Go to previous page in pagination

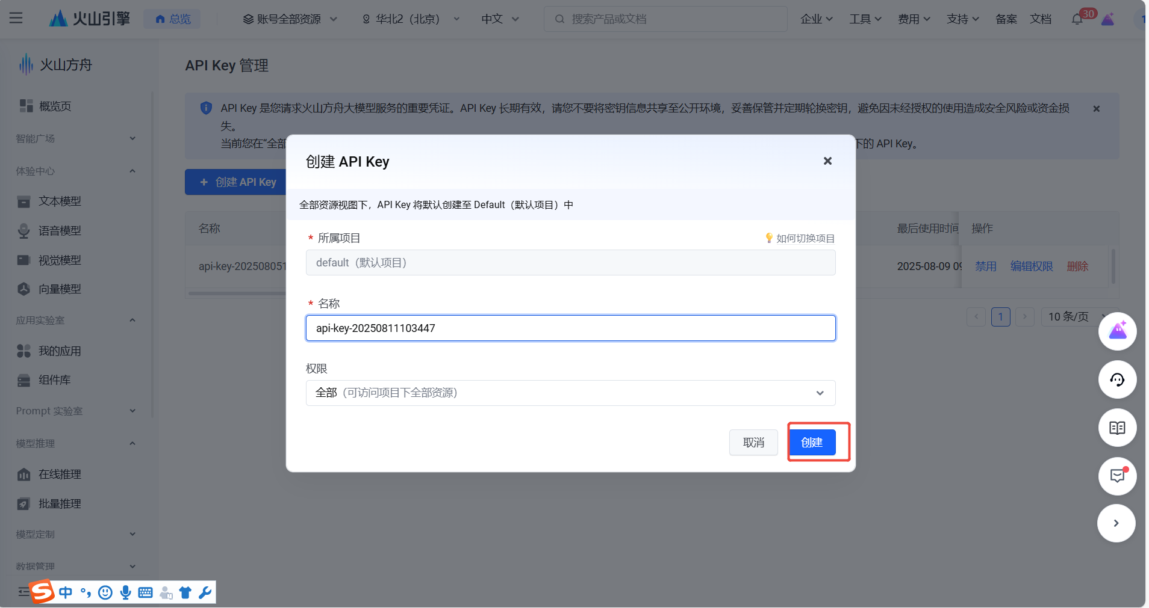coord(976,316)
